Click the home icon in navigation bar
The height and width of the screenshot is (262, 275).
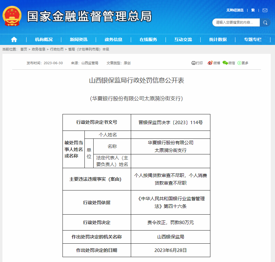point(14,39)
